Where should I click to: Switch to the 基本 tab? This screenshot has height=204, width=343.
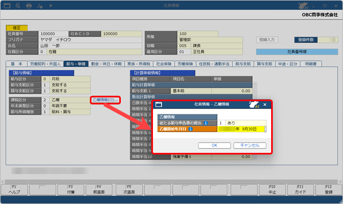(17, 64)
